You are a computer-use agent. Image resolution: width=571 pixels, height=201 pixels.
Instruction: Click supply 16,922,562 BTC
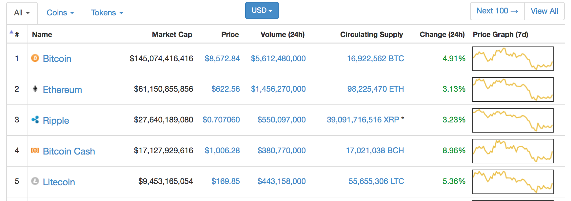tap(375, 59)
